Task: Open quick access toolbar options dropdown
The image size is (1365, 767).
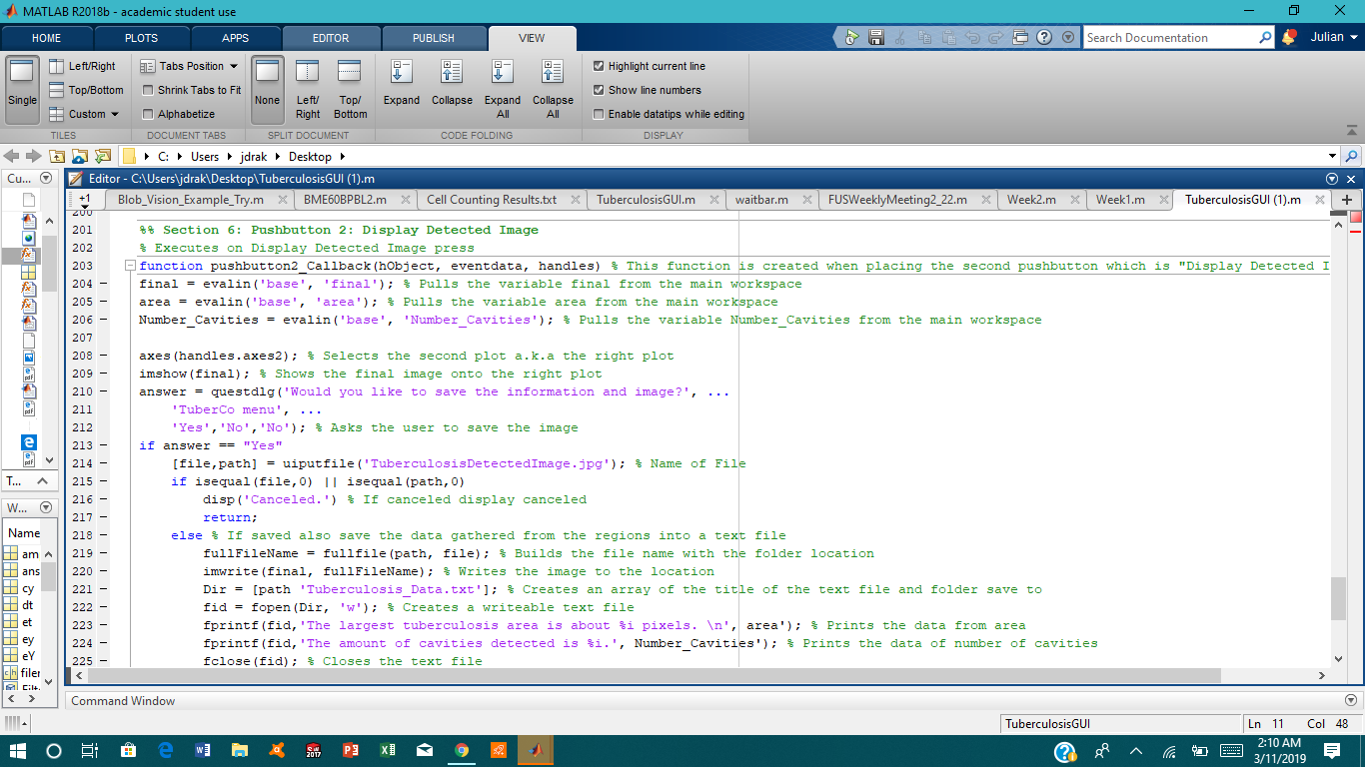Action: tap(1068, 37)
